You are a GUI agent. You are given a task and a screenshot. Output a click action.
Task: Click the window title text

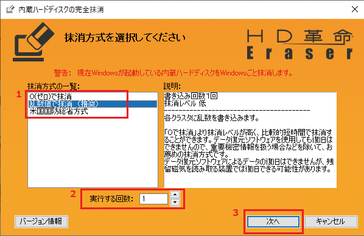(x=61, y=10)
